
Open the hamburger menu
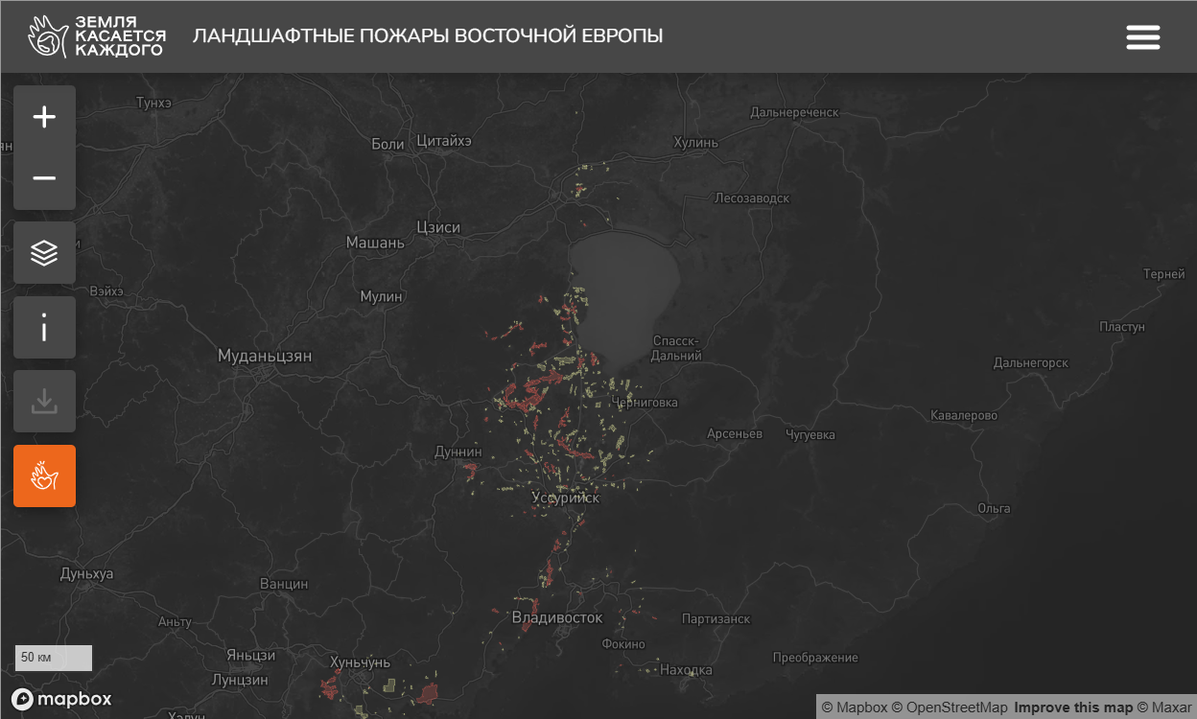(1142, 37)
